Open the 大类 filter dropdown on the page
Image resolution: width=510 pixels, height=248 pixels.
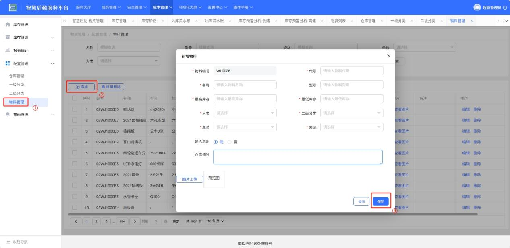(x=129, y=61)
